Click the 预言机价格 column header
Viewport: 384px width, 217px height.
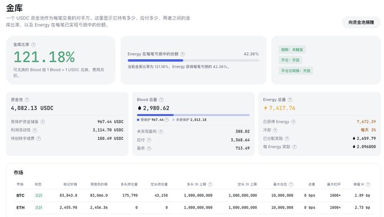click(99, 184)
